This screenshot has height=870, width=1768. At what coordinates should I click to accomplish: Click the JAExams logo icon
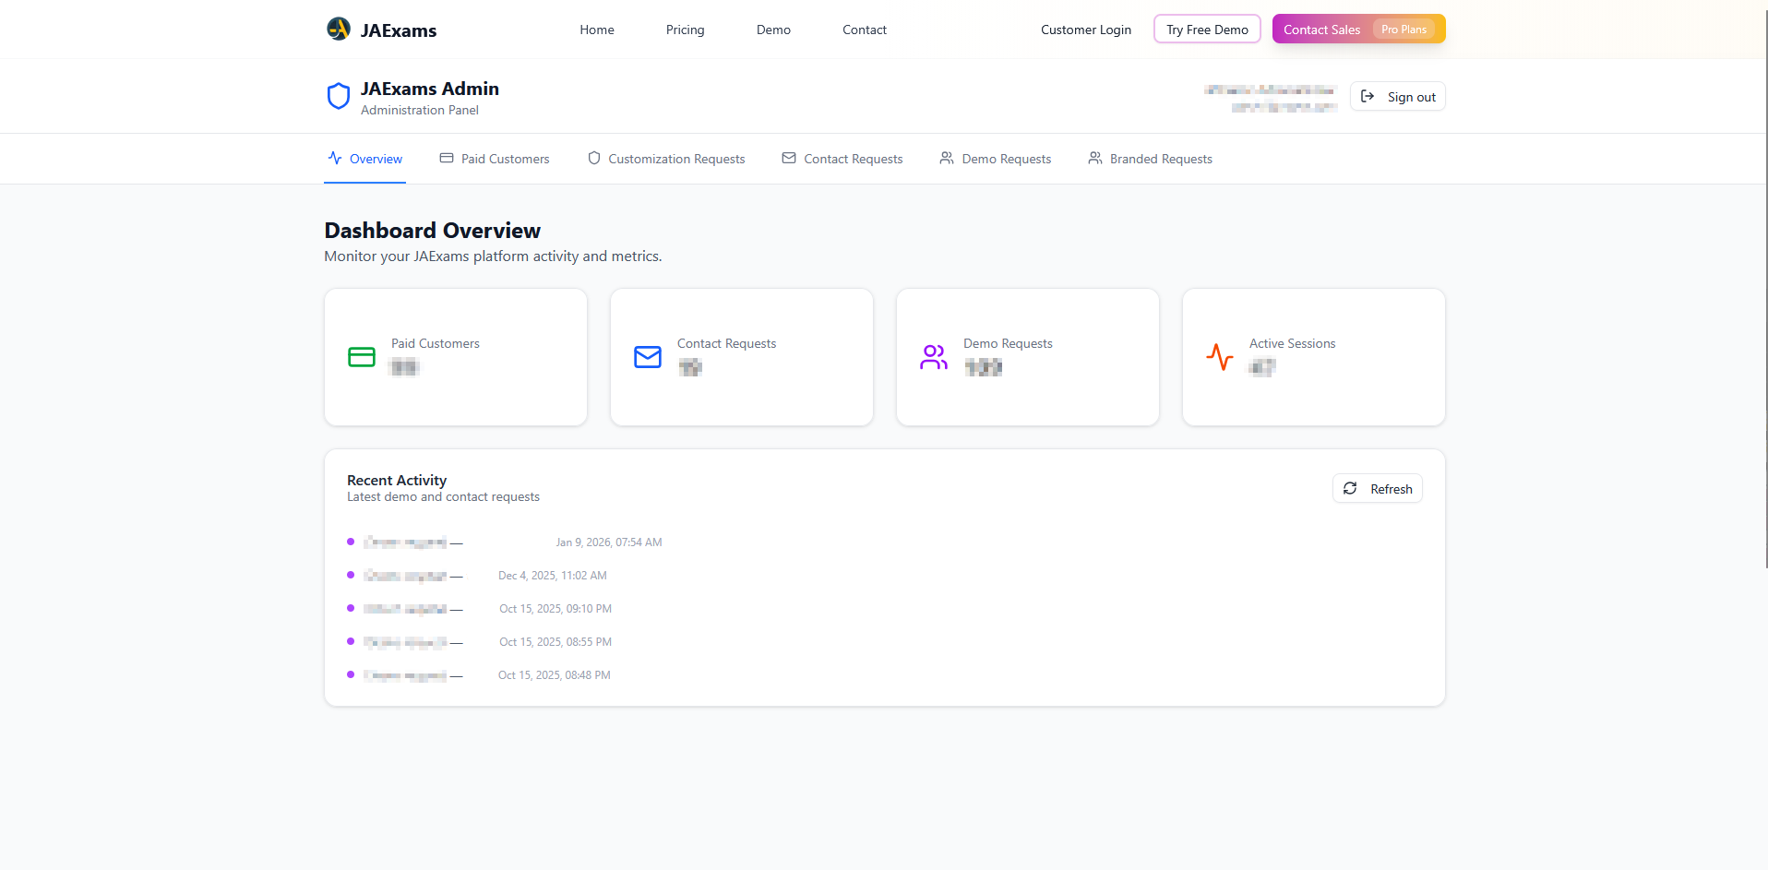pos(339,30)
